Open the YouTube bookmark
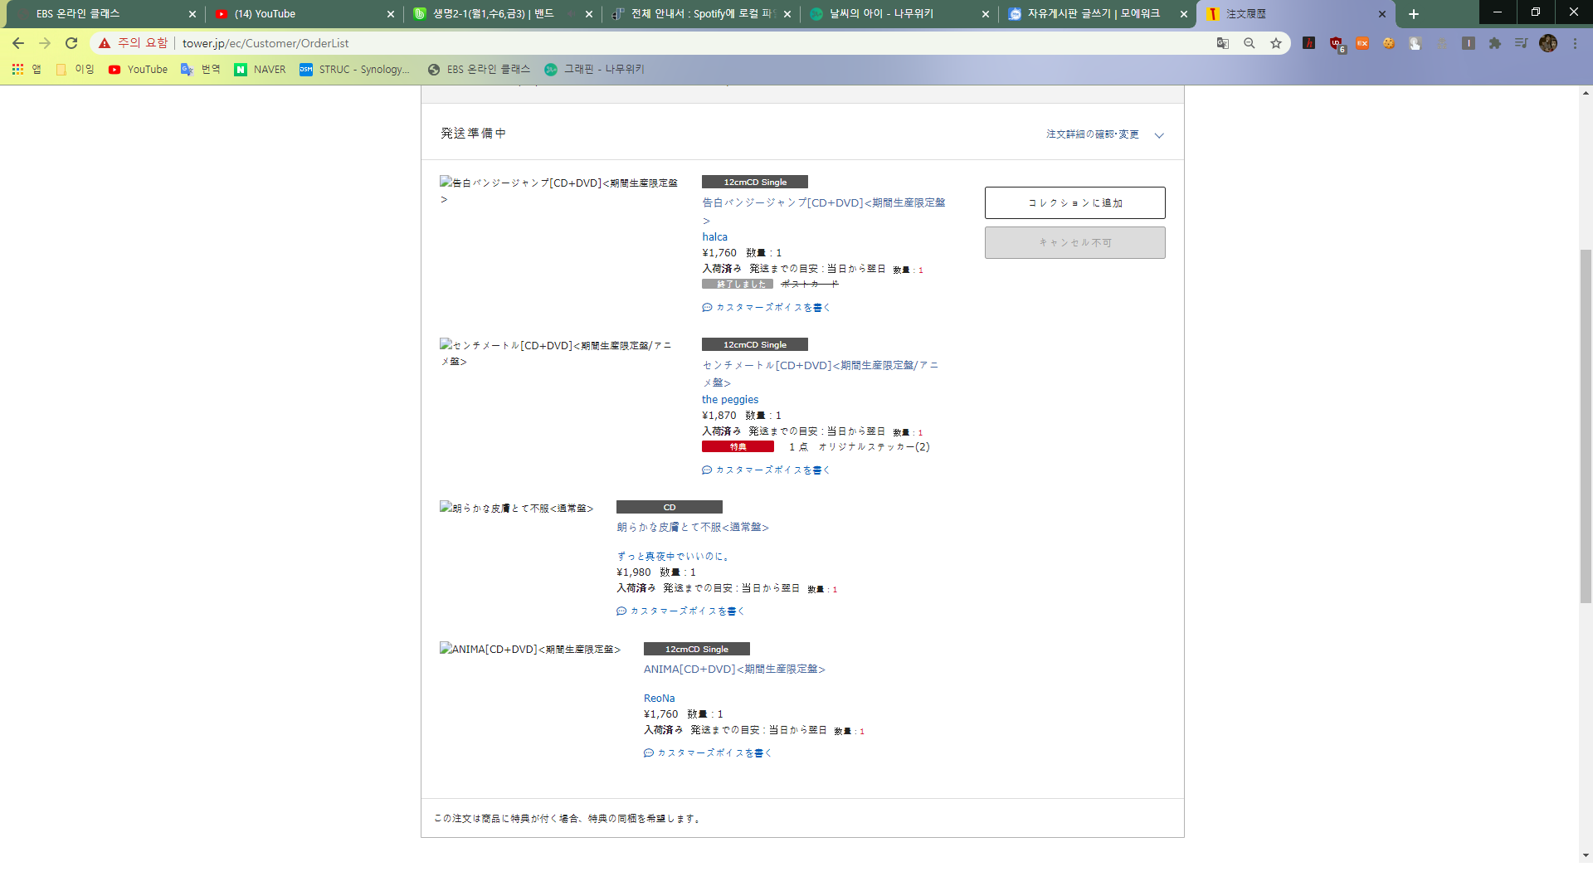1593x896 pixels. click(x=138, y=70)
